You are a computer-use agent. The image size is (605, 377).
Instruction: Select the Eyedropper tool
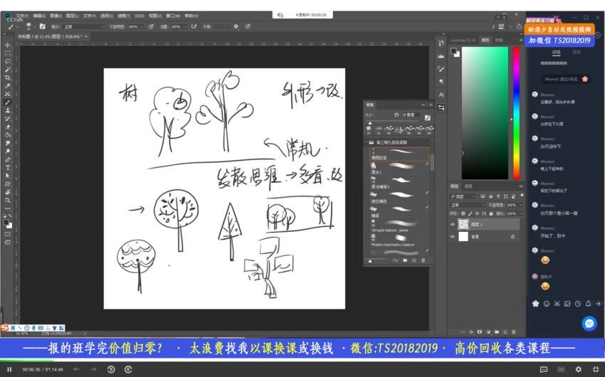(x=7, y=85)
